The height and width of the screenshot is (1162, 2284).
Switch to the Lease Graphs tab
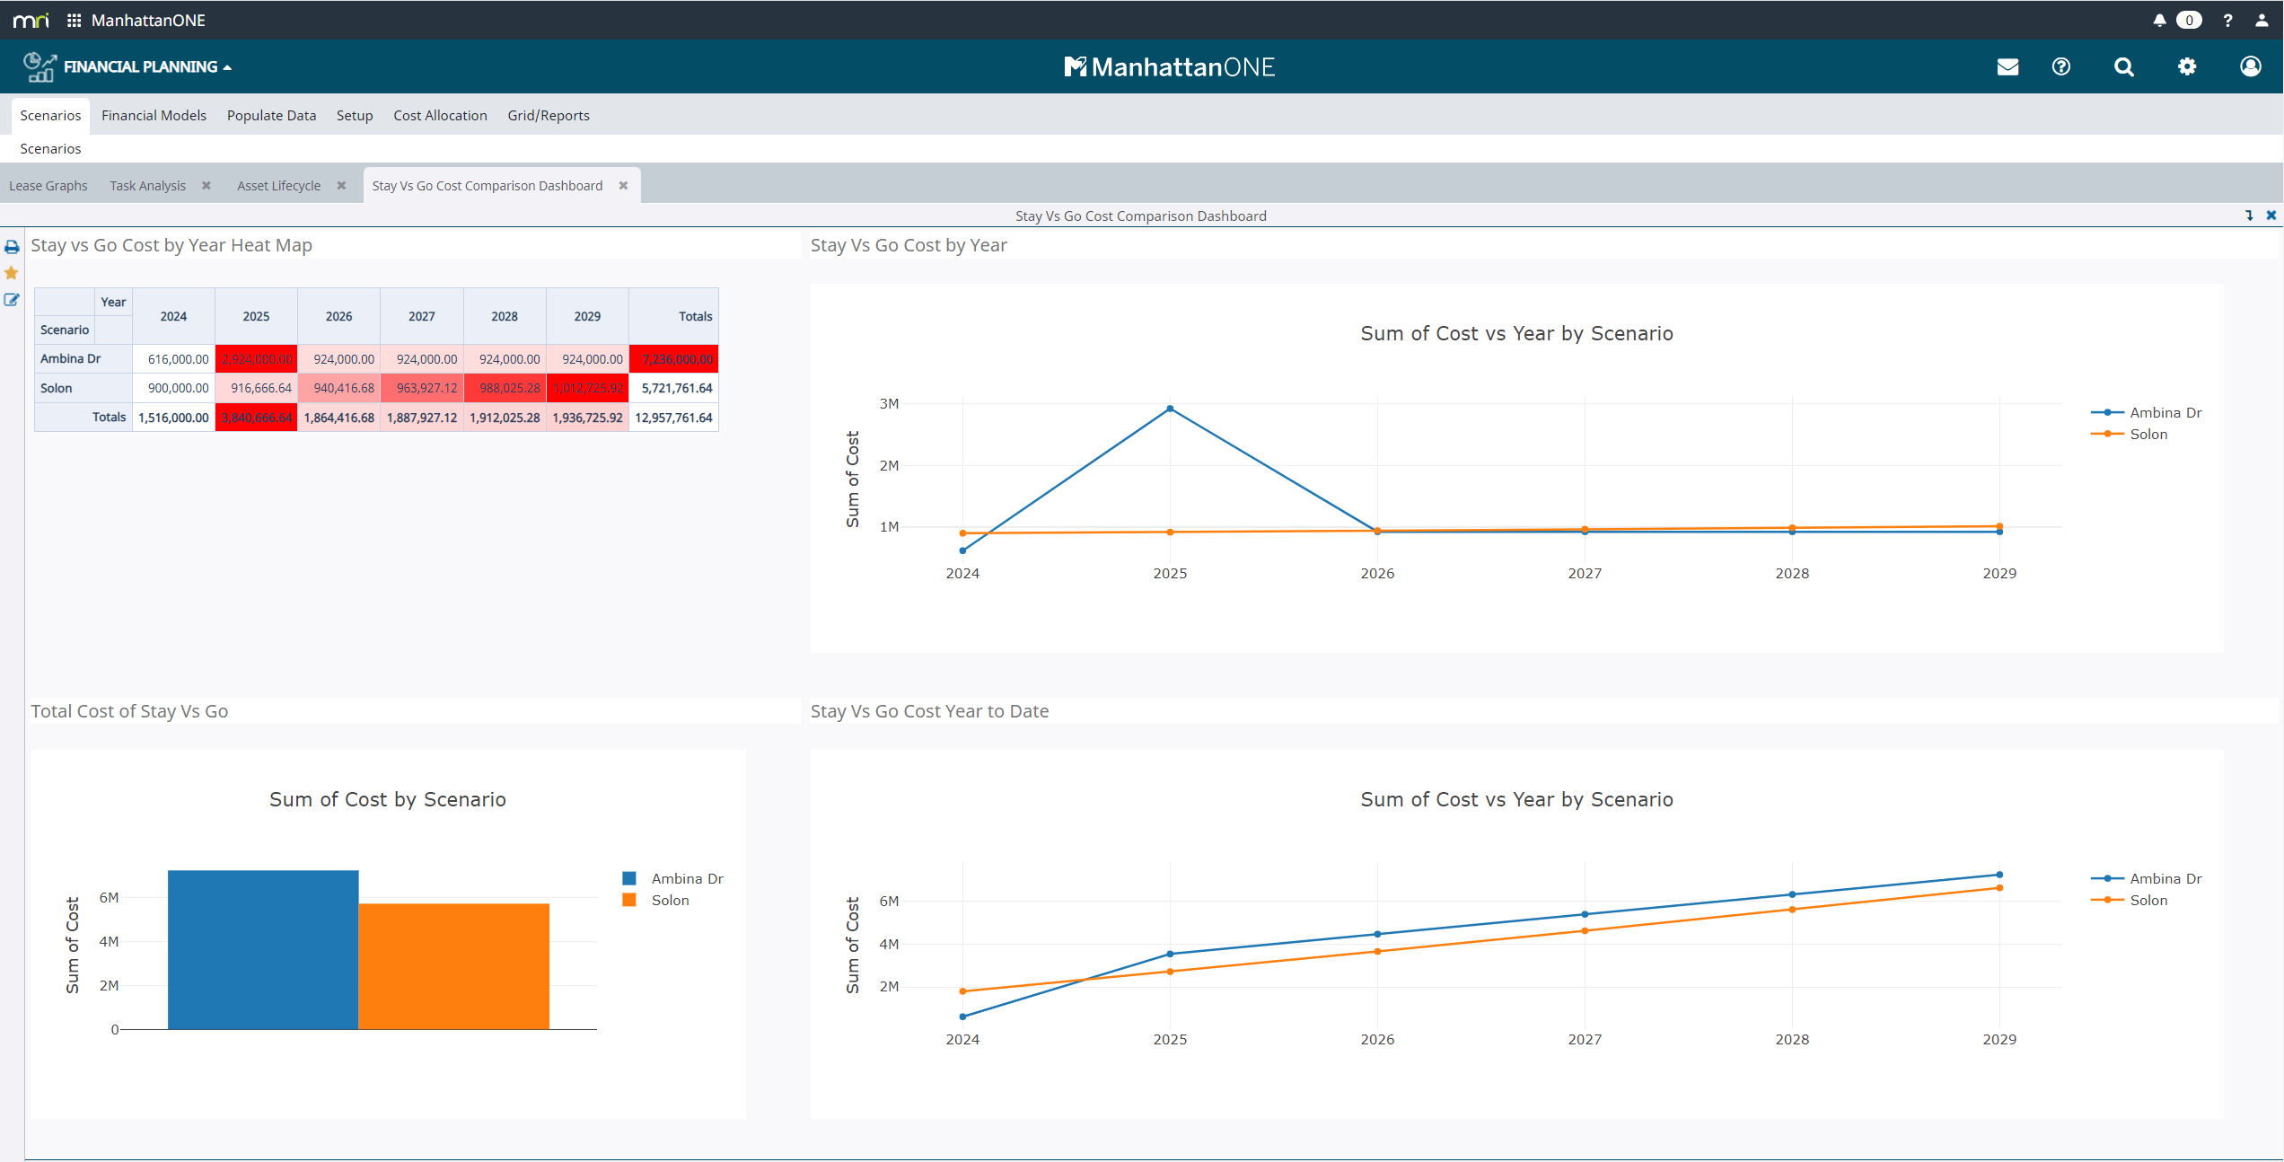pyautogui.click(x=48, y=186)
